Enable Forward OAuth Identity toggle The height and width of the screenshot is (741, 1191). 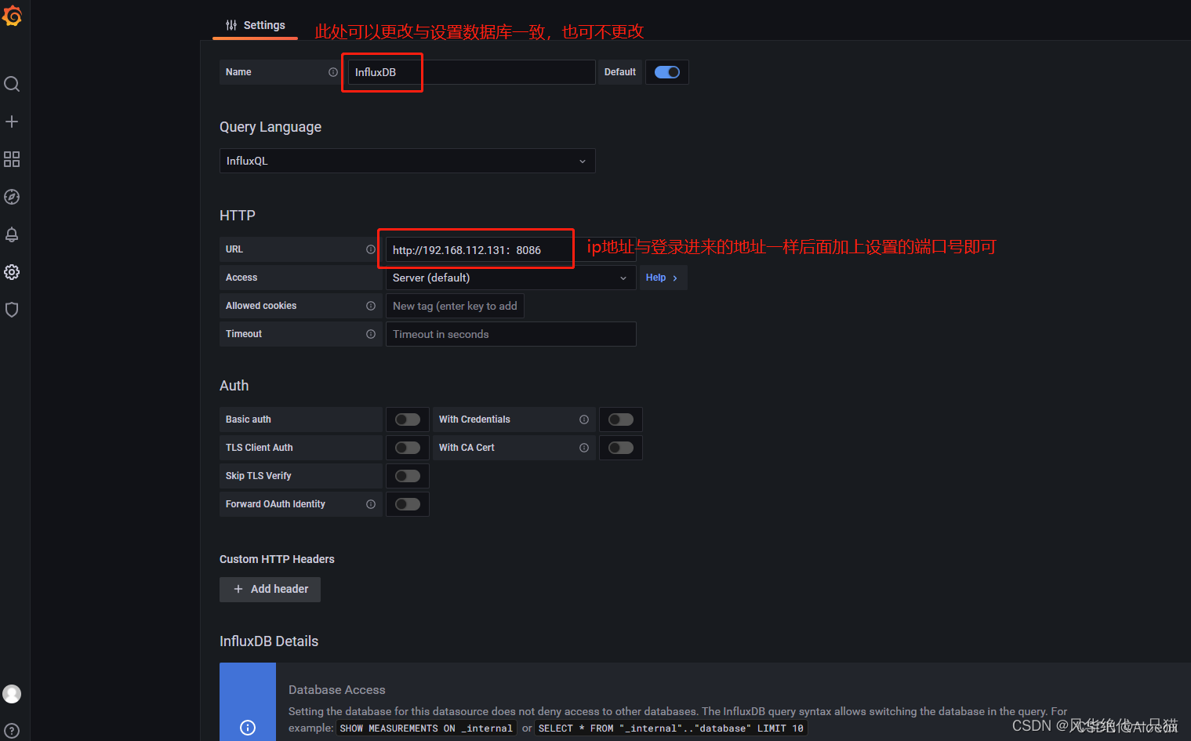(x=408, y=504)
